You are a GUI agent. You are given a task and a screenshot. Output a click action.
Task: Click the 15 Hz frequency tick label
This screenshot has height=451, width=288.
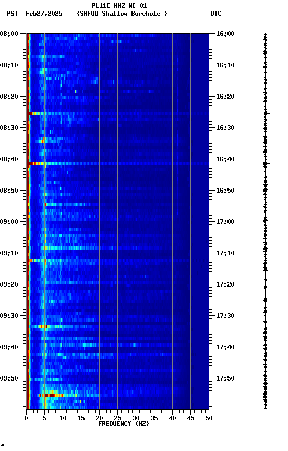point(81,418)
